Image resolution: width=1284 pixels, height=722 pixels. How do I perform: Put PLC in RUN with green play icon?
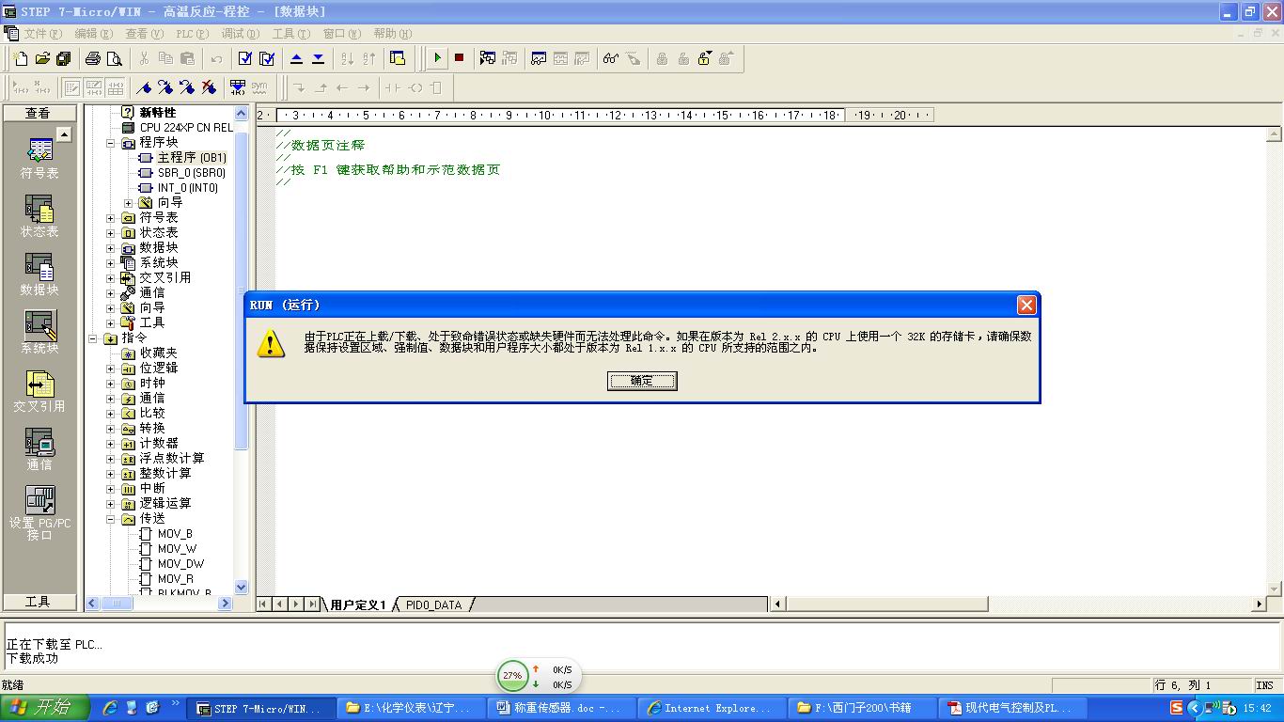[x=437, y=58]
